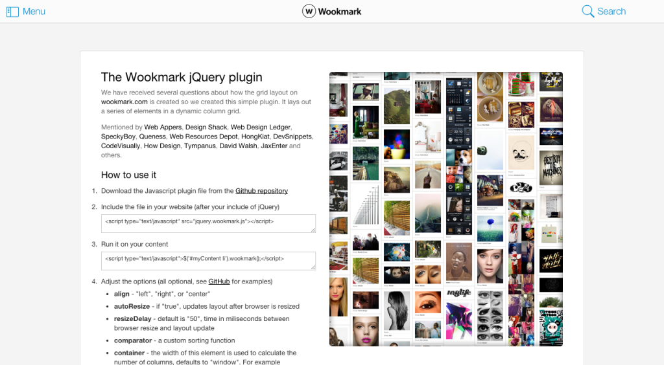This screenshot has width=664, height=365.
Task: Click the 'comparator' option name
Action: [x=133, y=340]
